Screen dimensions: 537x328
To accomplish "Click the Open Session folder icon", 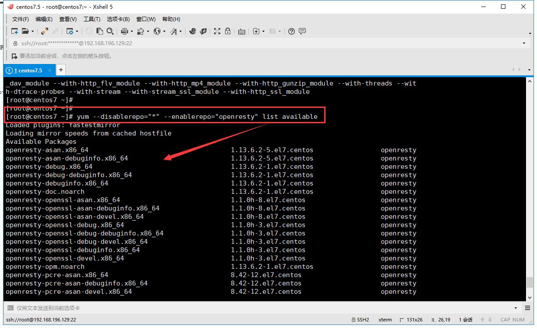I will [25, 31].
